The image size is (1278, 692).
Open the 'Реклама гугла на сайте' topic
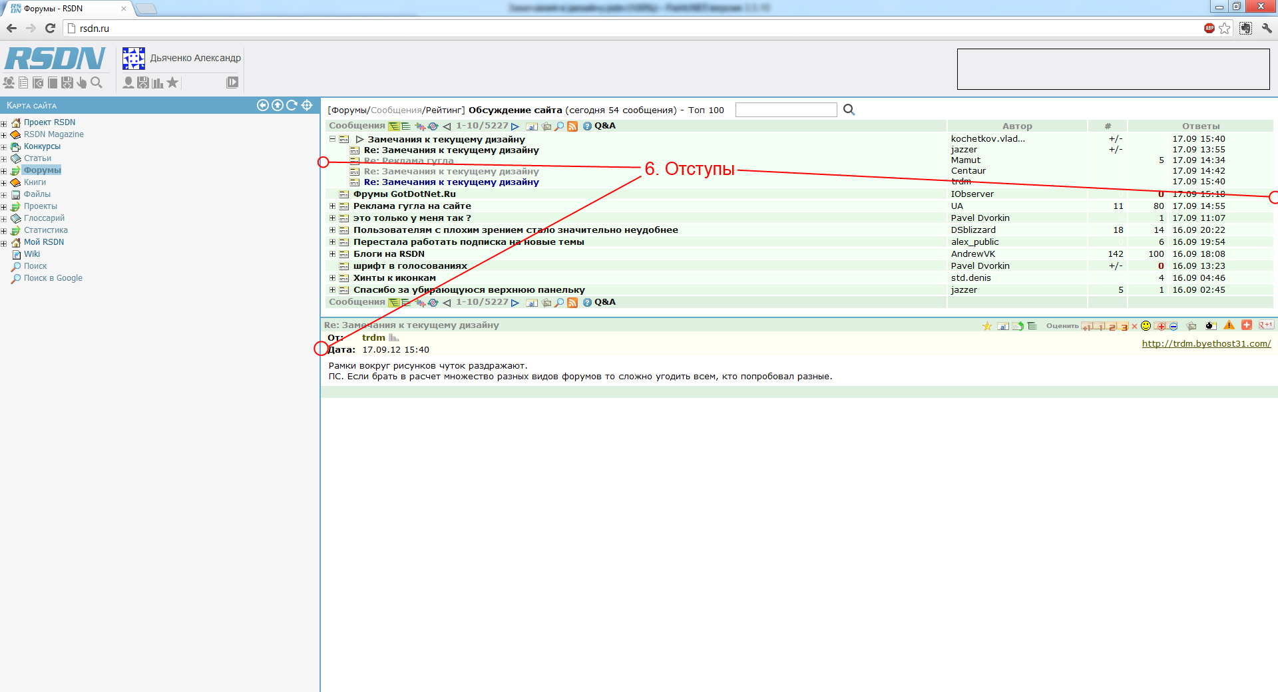coord(412,206)
